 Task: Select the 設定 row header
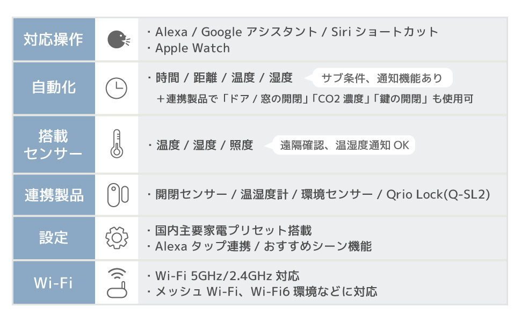[54, 238]
